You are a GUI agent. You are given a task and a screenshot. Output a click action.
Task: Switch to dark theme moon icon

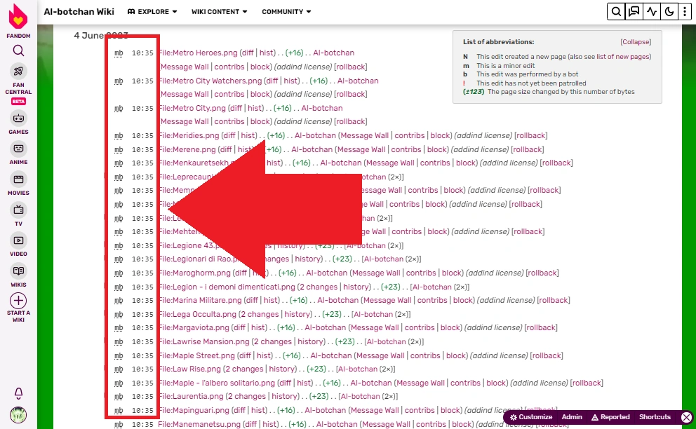(669, 11)
